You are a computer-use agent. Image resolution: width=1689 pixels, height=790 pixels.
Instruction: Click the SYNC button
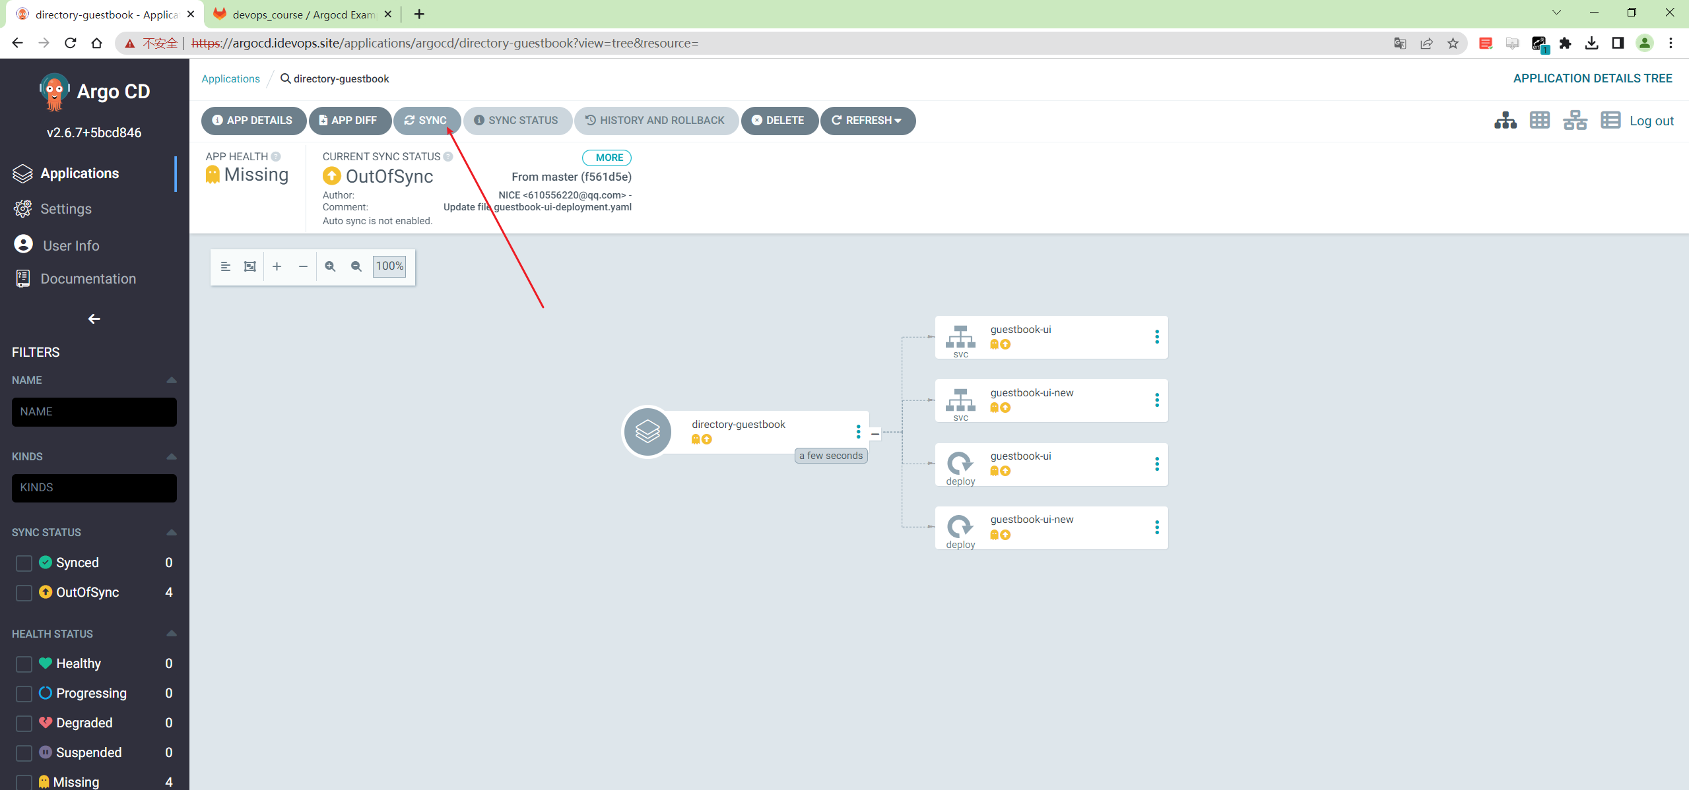click(426, 121)
